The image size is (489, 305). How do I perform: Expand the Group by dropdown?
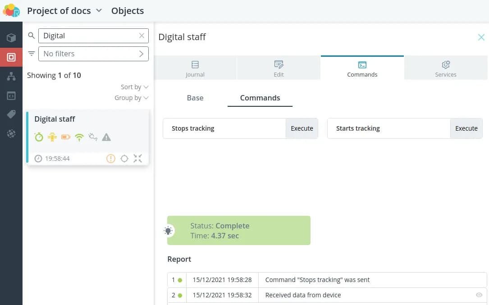(x=131, y=98)
